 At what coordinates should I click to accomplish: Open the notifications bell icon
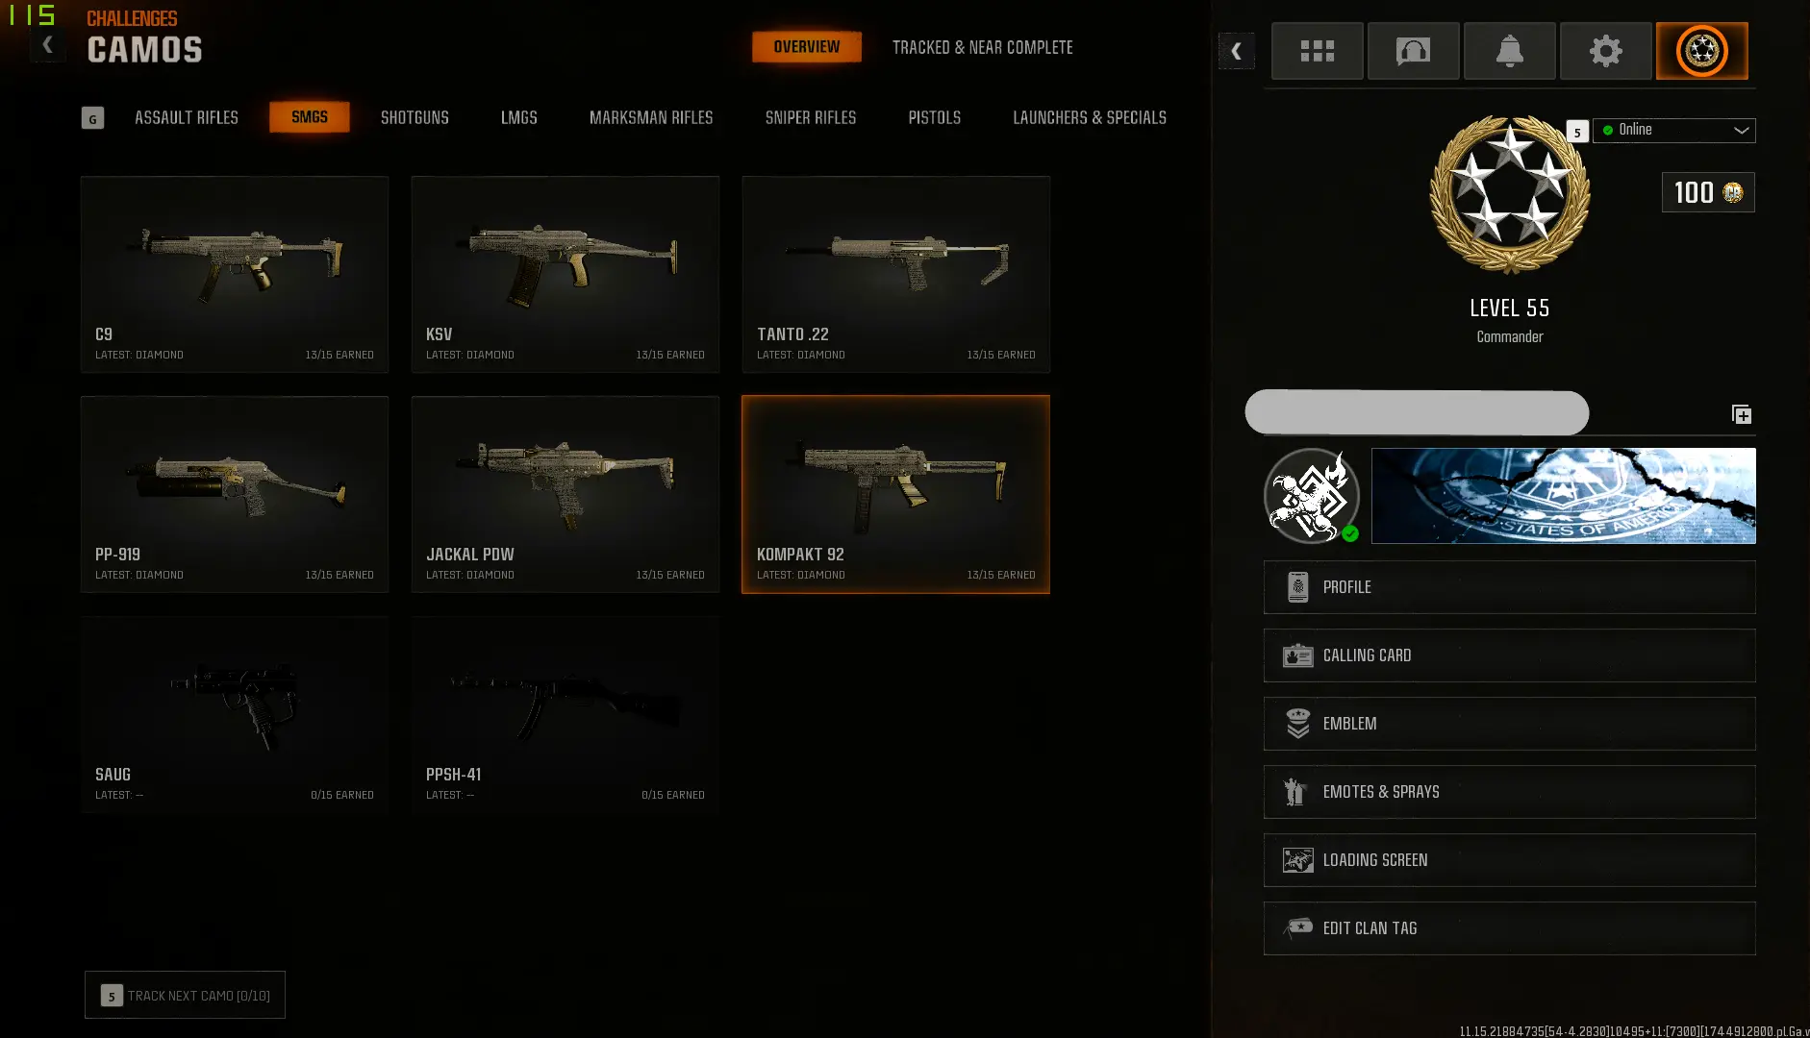(1509, 51)
